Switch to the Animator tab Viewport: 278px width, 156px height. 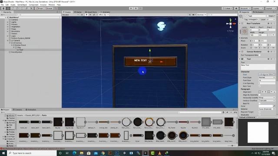pyautogui.click(x=105, y=12)
